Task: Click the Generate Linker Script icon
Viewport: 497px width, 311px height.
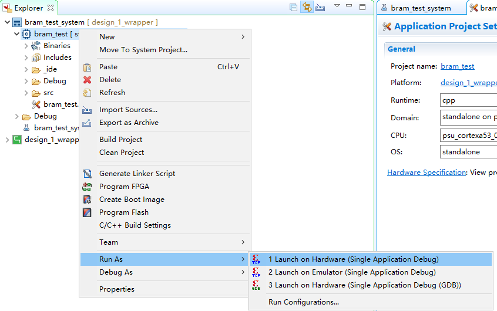Action: [x=87, y=174]
